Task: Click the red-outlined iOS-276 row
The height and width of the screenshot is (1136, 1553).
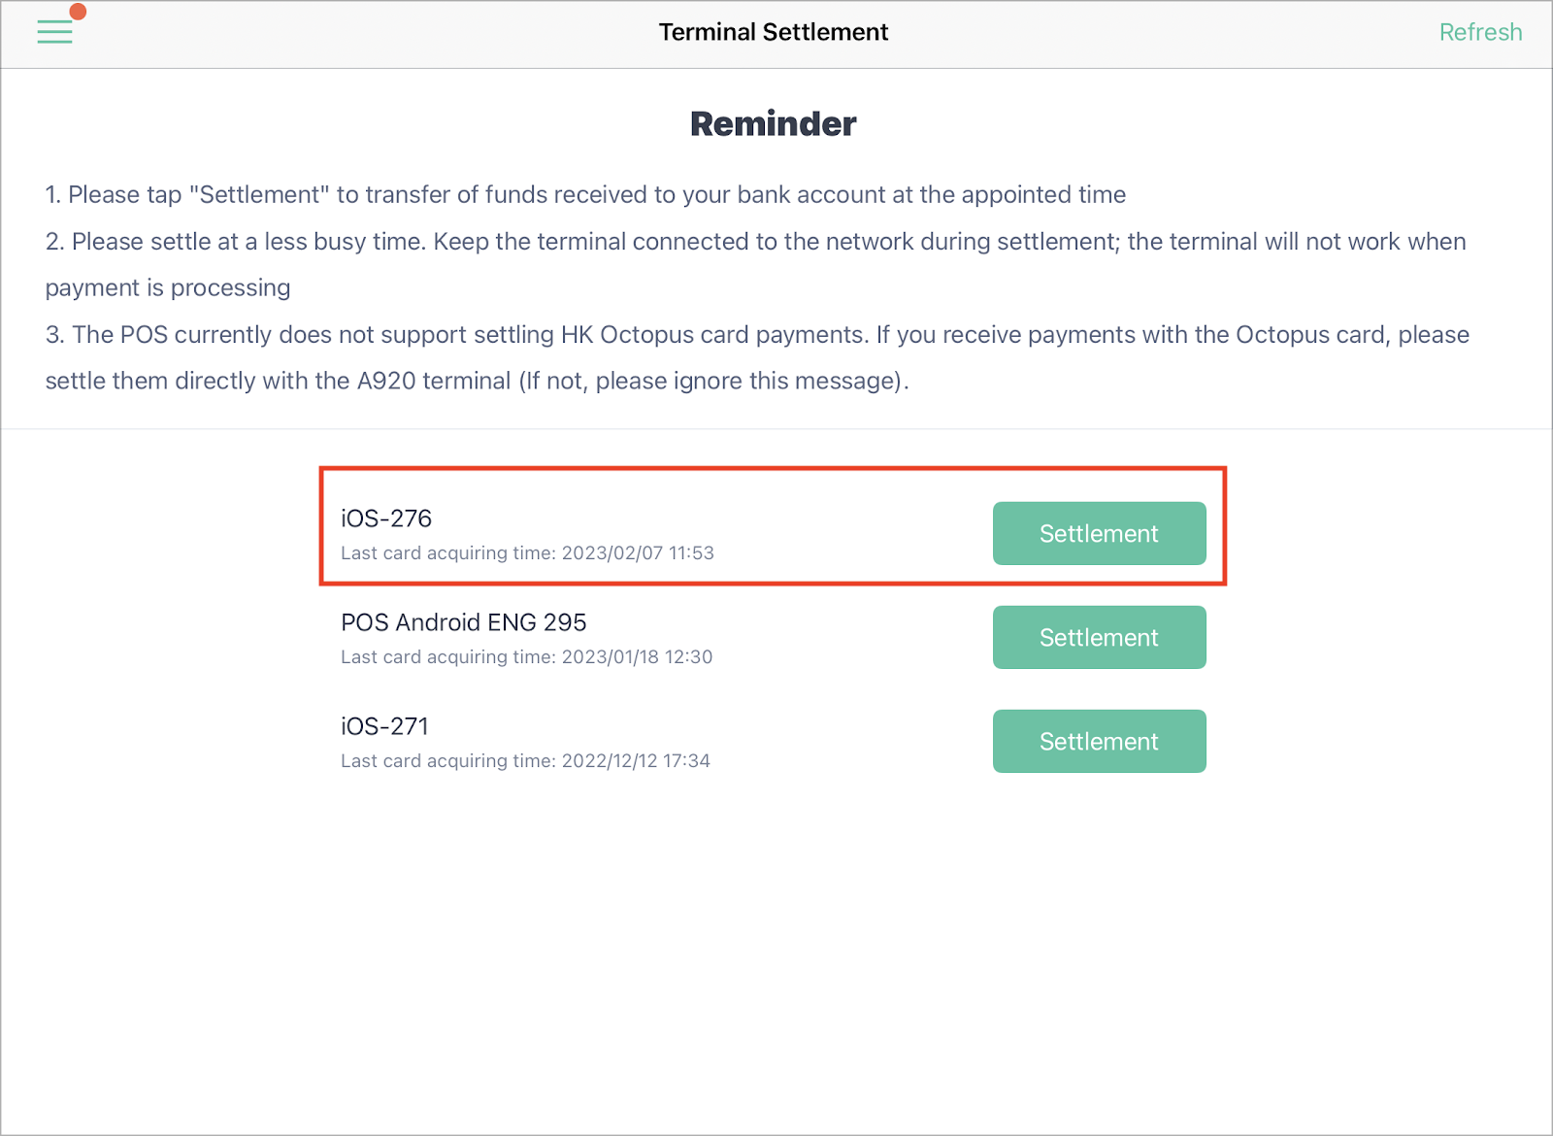Action: click(774, 526)
